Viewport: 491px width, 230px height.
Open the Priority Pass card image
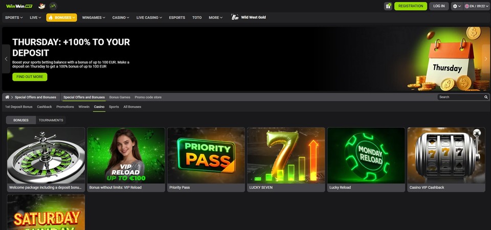pyautogui.click(x=206, y=155)
